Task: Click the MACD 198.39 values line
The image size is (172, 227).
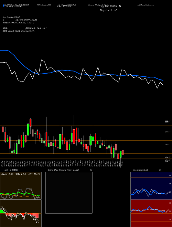Action: [18, 23]
